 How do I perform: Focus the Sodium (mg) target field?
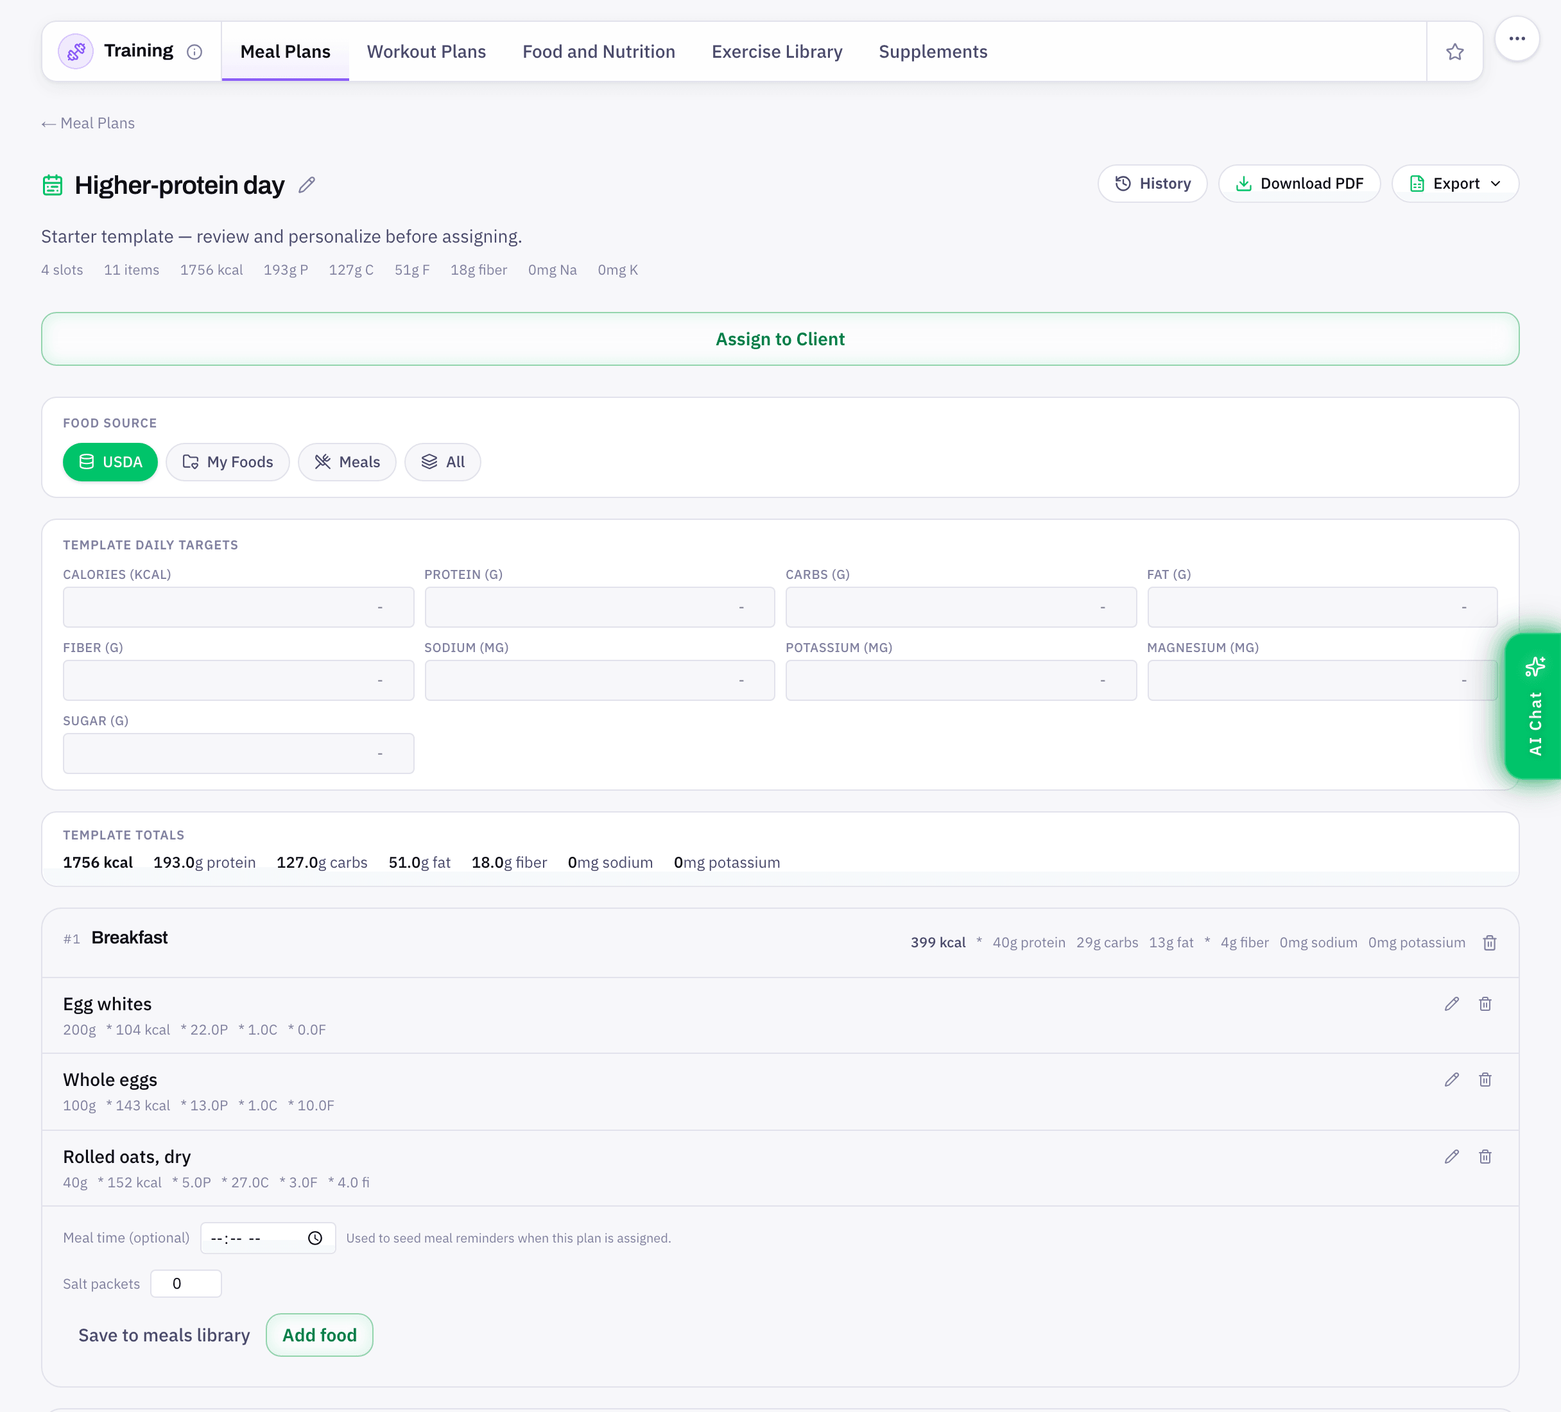(x=599, y=680)
